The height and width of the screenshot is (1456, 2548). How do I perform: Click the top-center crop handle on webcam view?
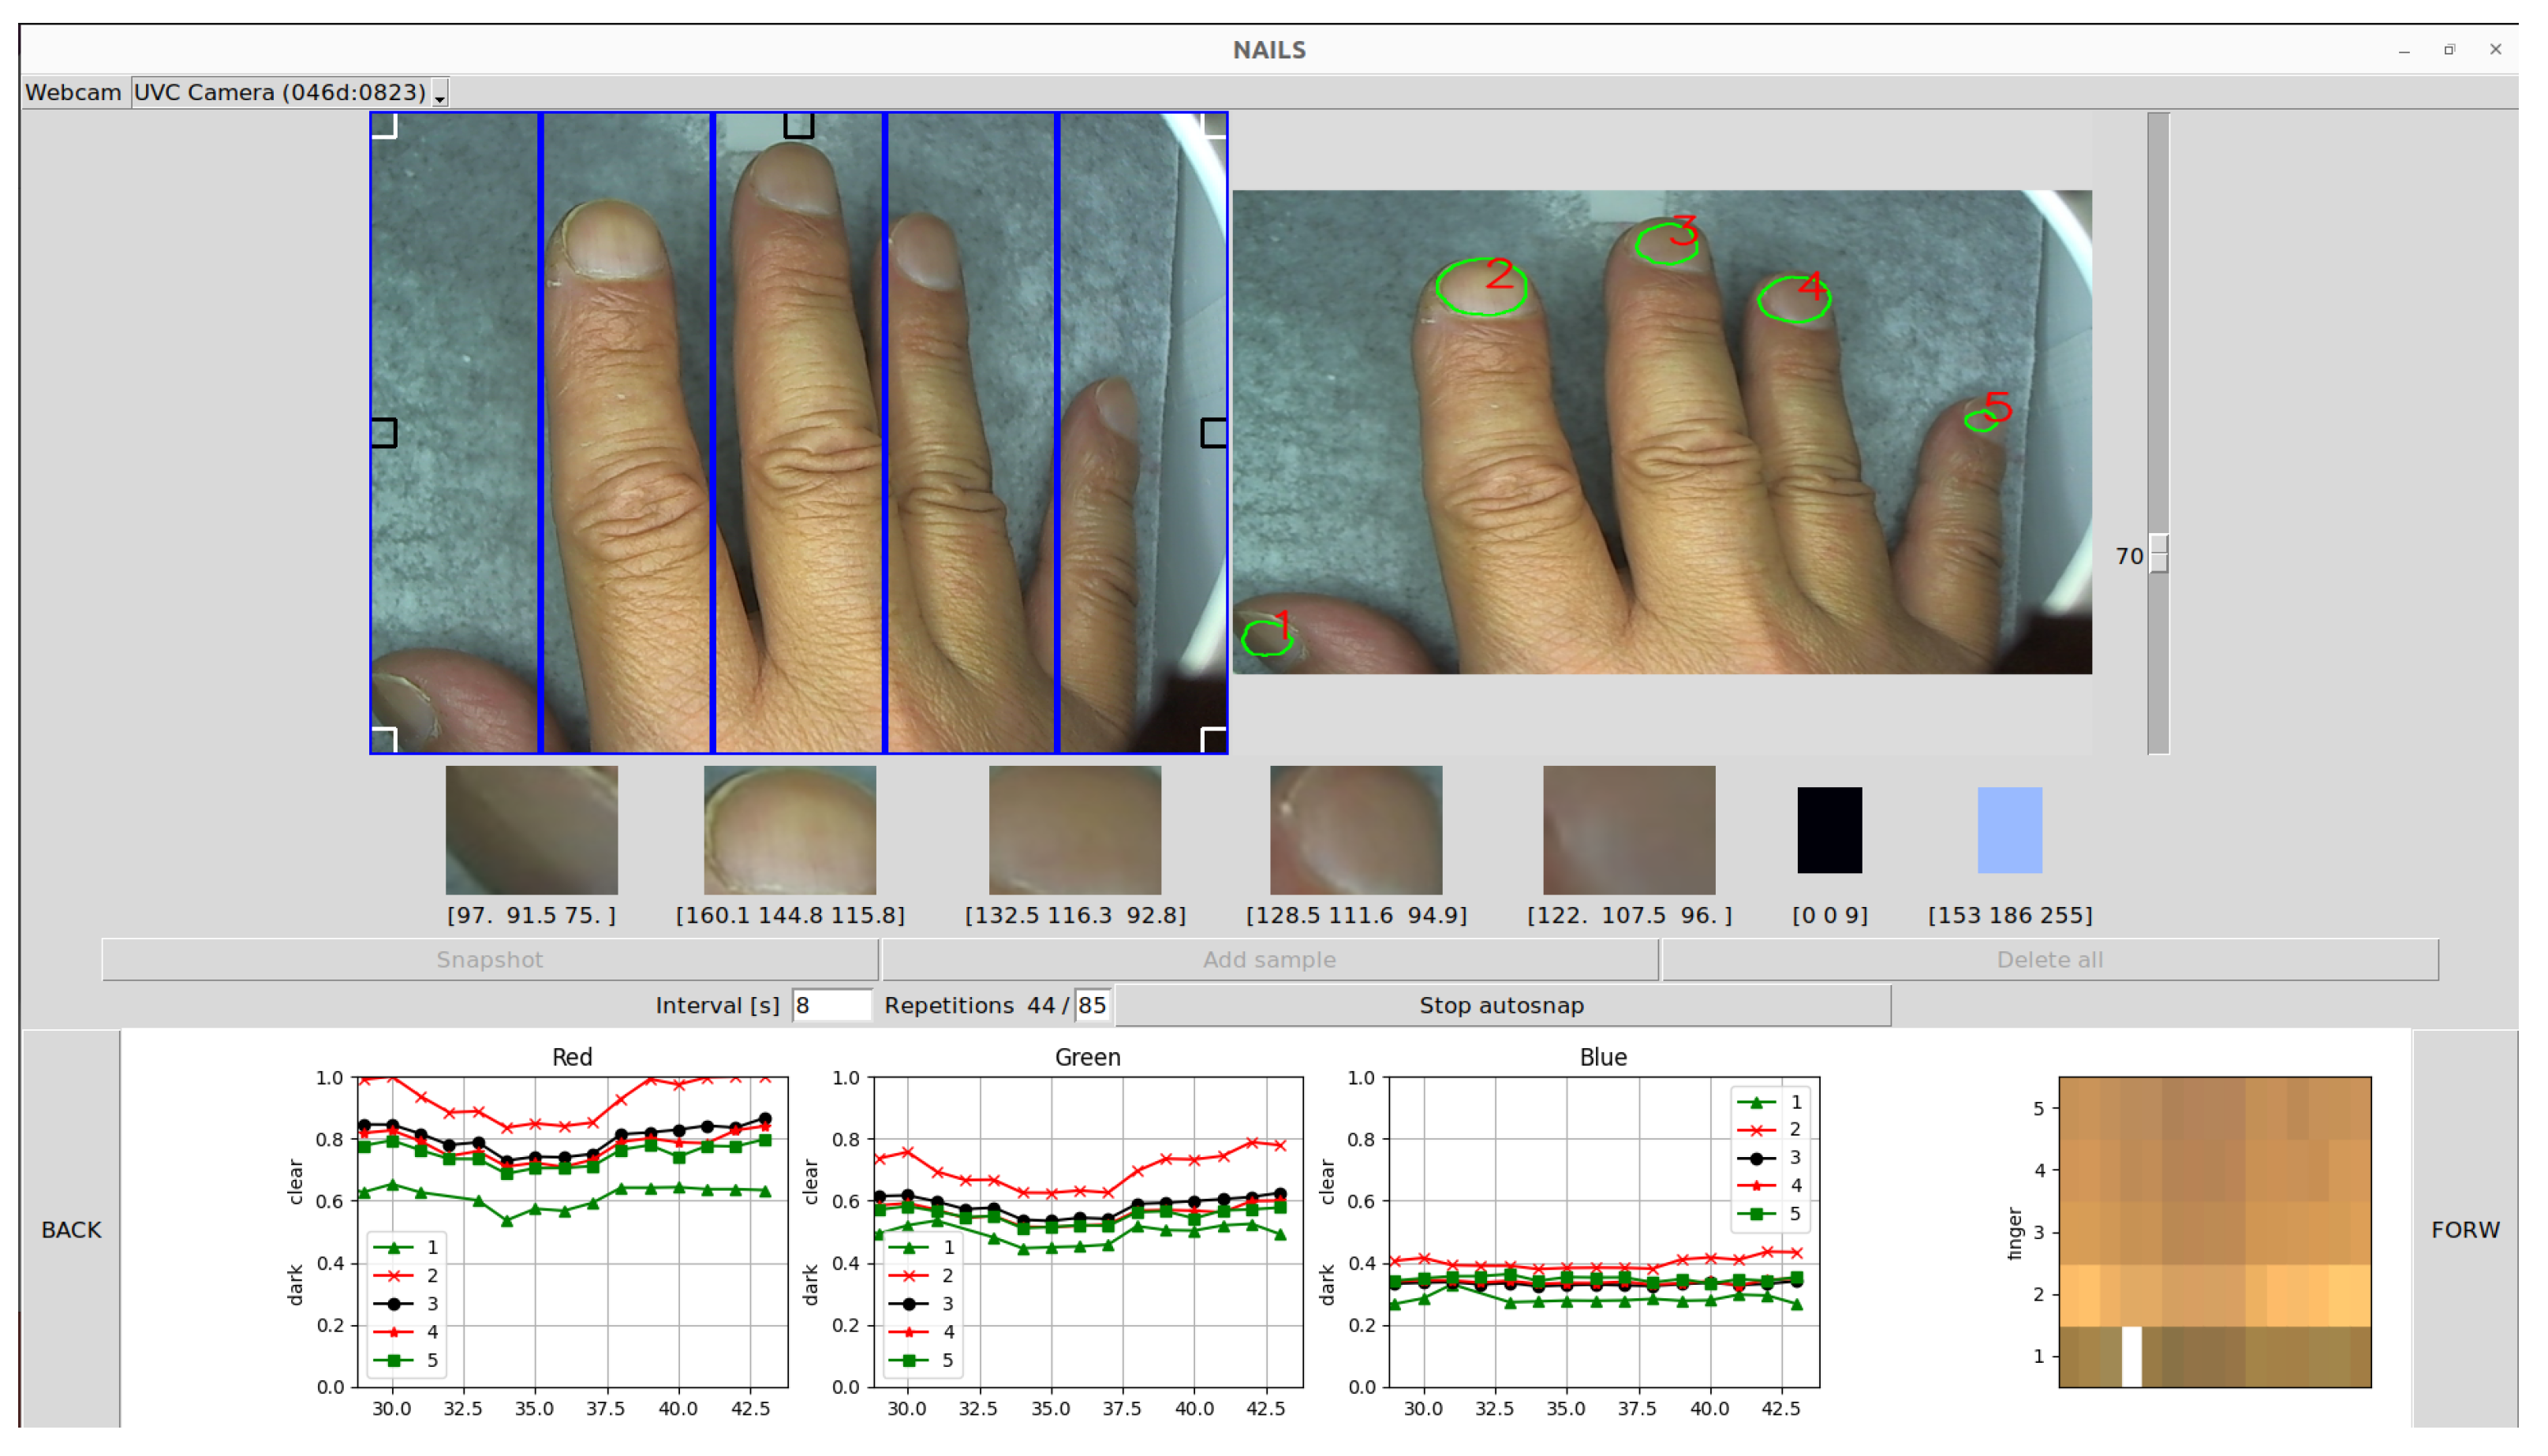point(798,125)
